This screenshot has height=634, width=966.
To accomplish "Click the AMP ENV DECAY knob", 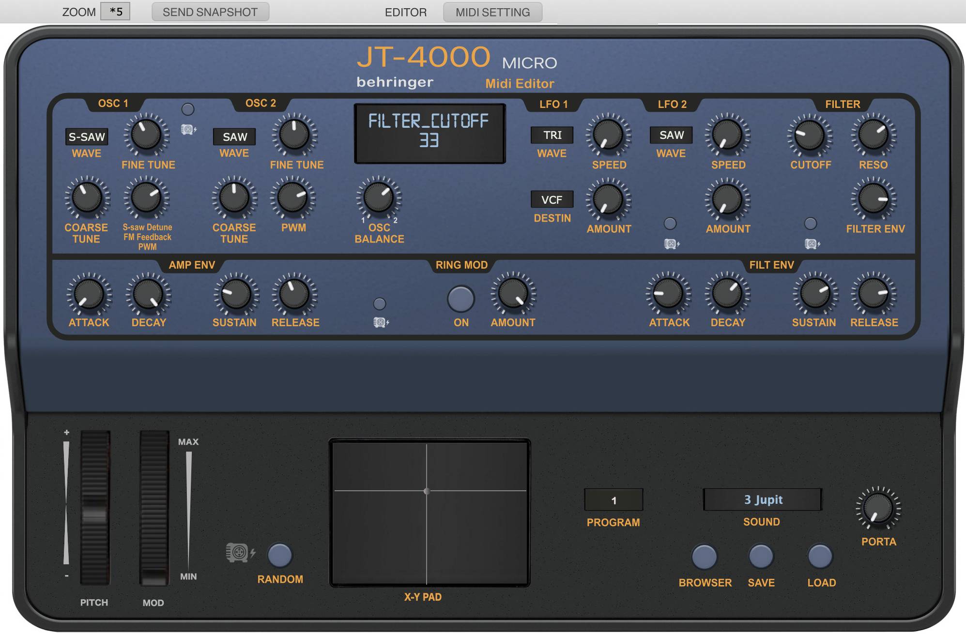I will tap(148, 294).
